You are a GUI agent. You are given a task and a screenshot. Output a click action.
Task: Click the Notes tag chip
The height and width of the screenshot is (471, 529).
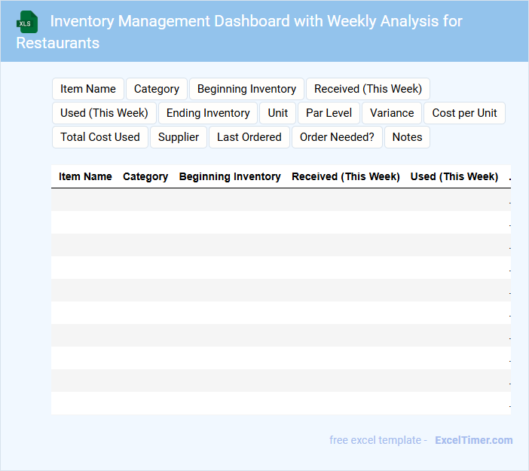click(407, 137)
